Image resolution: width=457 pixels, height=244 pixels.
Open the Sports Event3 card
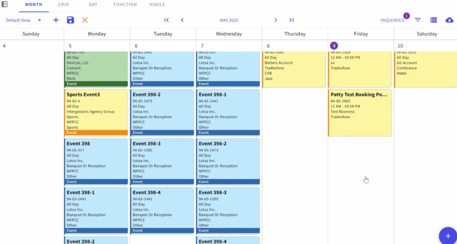96,112
